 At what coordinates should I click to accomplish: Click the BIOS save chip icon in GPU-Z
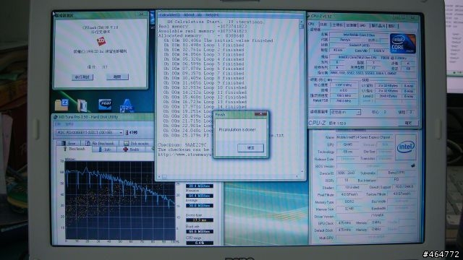tap(412, 166)
